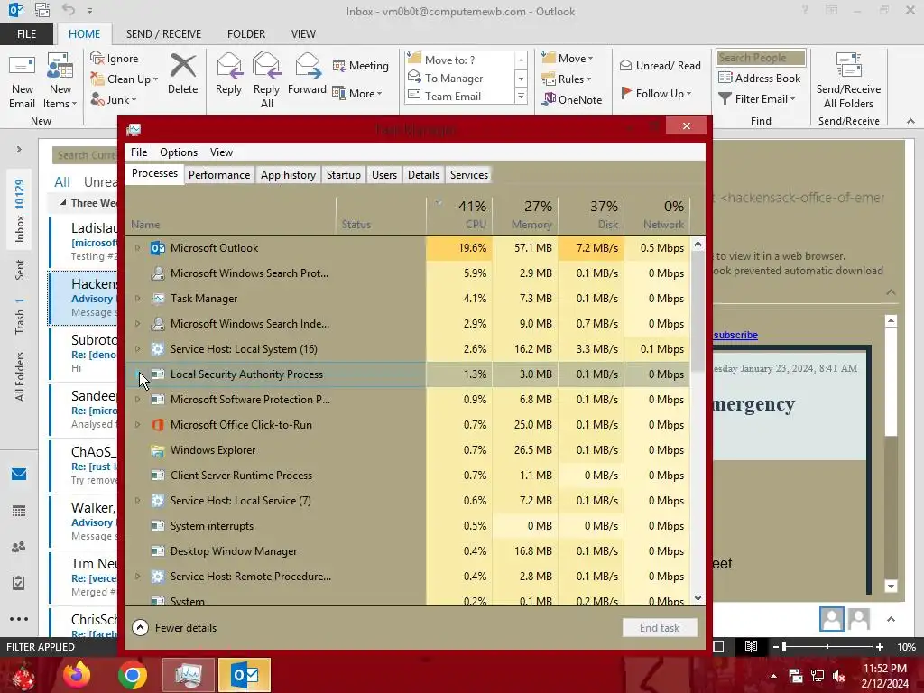Image resolution: width=924 pixels, height=693 pixels.
Task: Open the New Items button in Outlook
Action: click(60, 81)
